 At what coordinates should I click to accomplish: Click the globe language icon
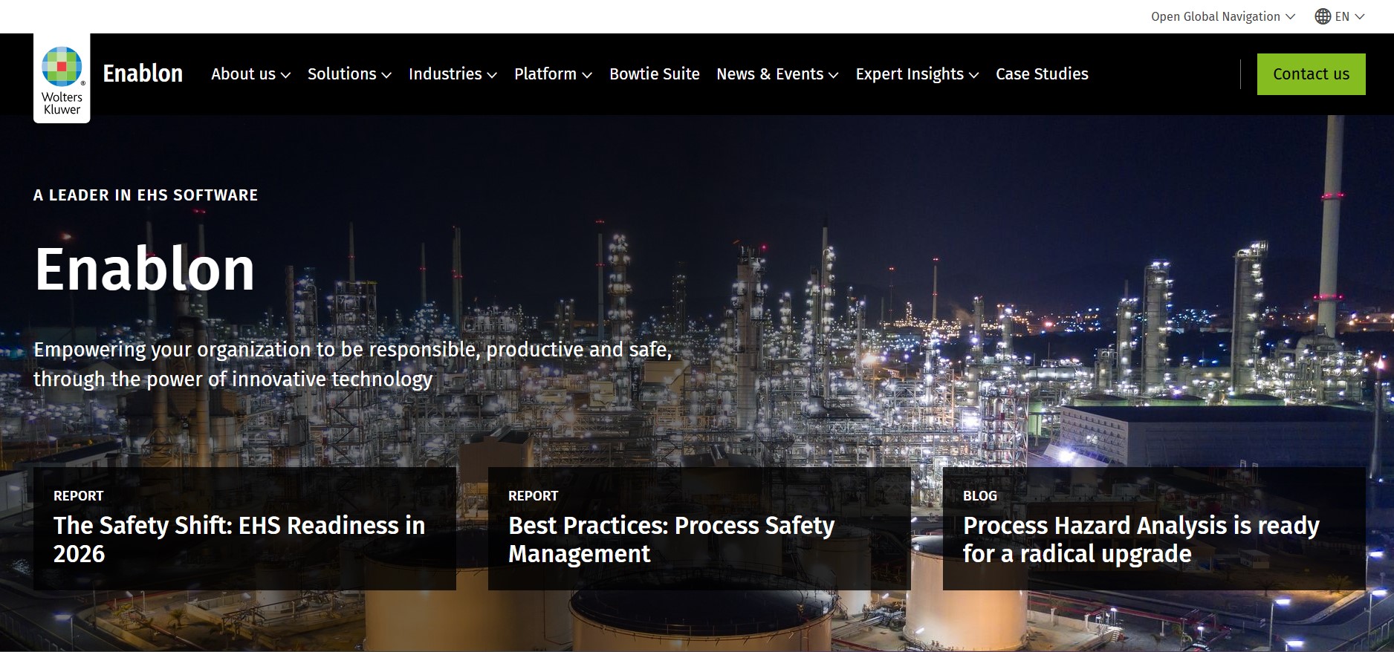tap(1323, 16)
